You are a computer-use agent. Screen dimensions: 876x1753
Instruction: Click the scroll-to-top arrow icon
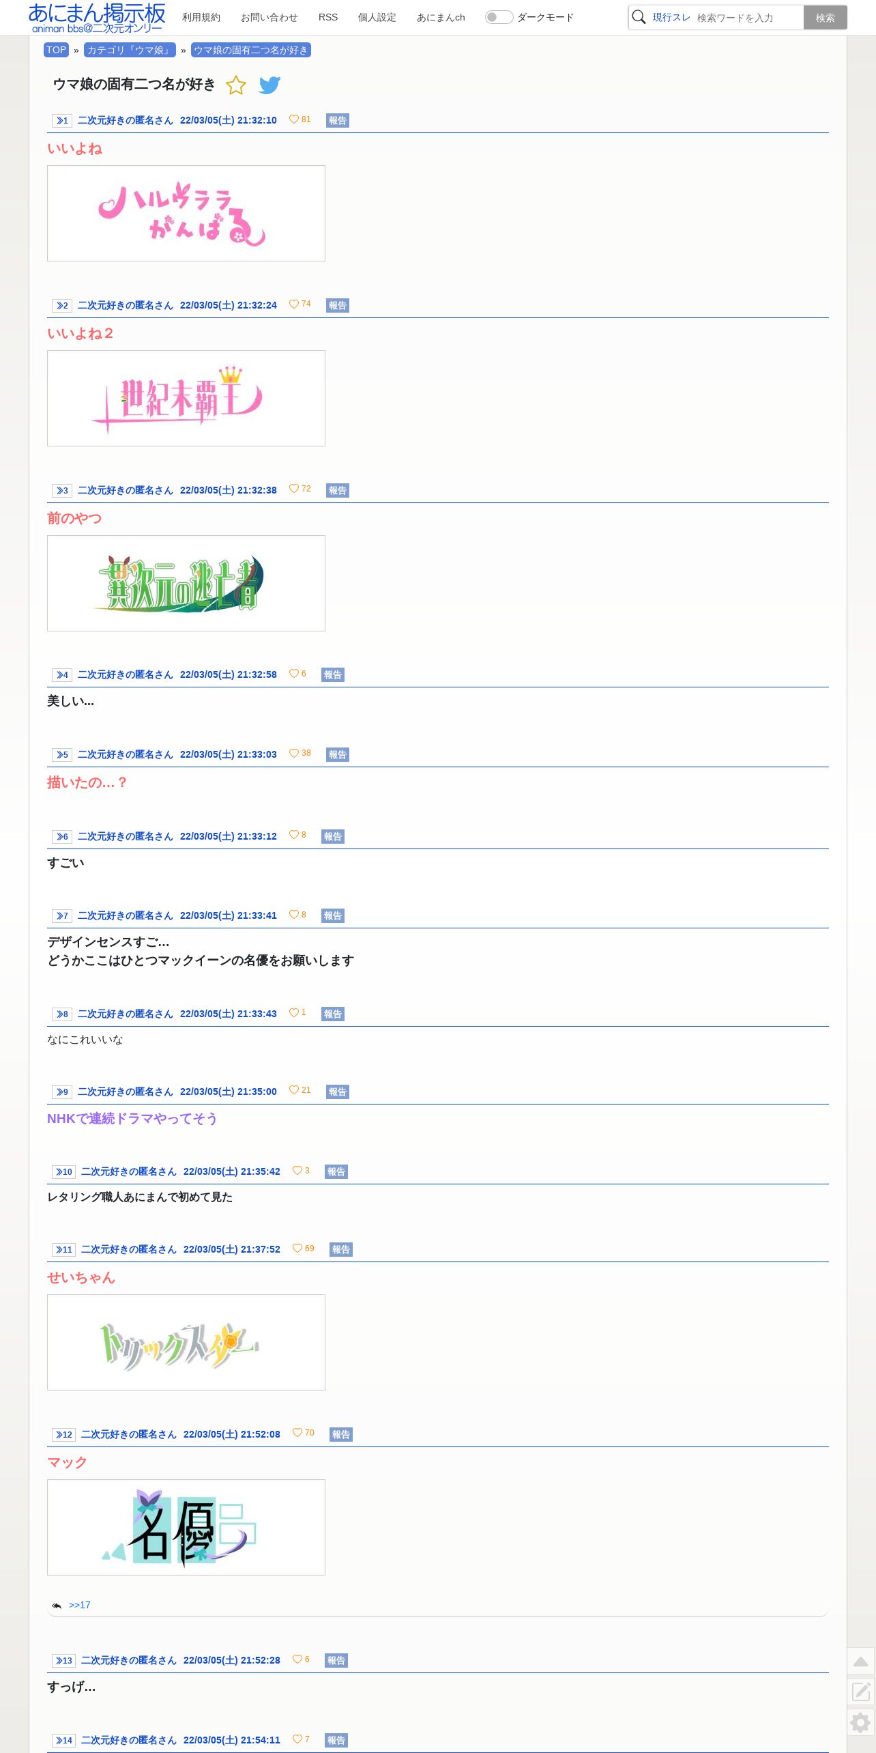861,1662
